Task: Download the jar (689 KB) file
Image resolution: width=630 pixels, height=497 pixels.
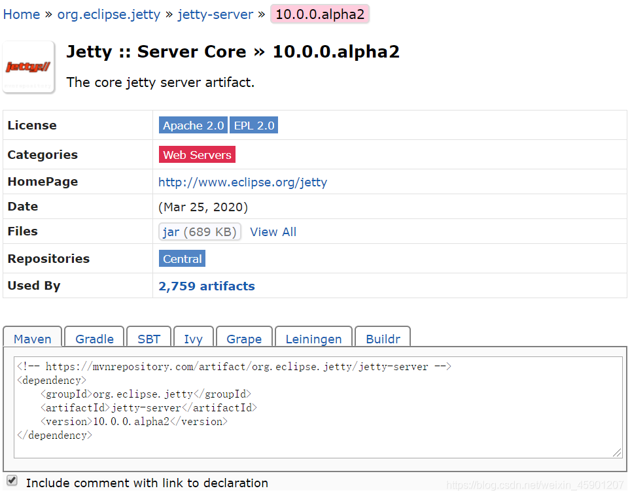Action: click(x=200, y=232)
